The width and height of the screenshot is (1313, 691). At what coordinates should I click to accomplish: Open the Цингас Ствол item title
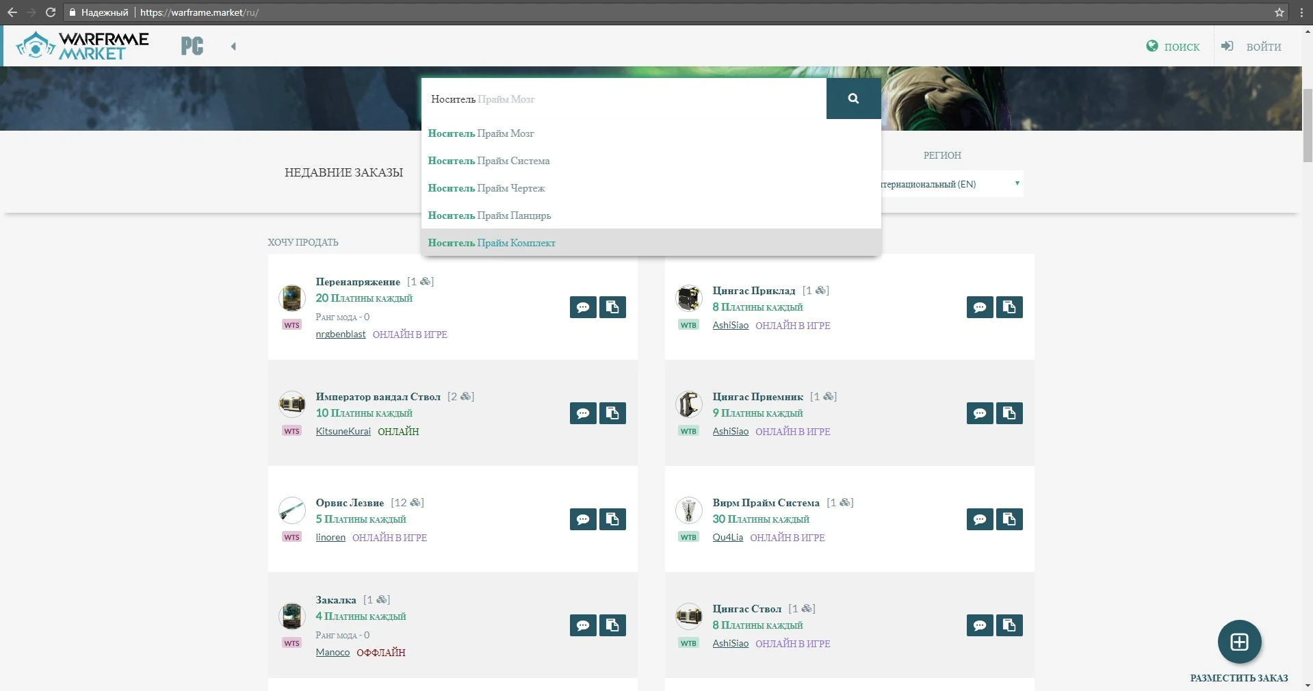click(746, 609)
